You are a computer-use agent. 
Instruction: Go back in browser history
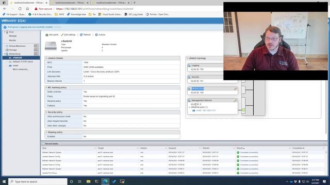click(5, 9)
